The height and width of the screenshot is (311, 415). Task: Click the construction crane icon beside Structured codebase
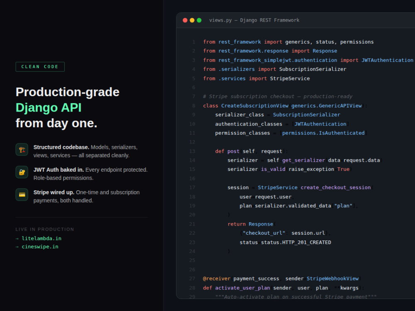22,150
